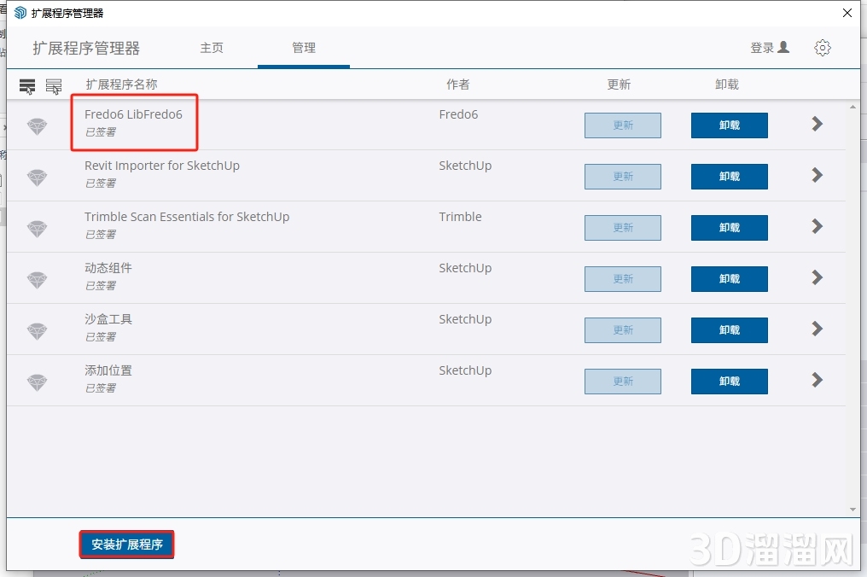Select the 管理 tab
The height and width of the screenshot is (577, 867).
[x=304, y=48]
